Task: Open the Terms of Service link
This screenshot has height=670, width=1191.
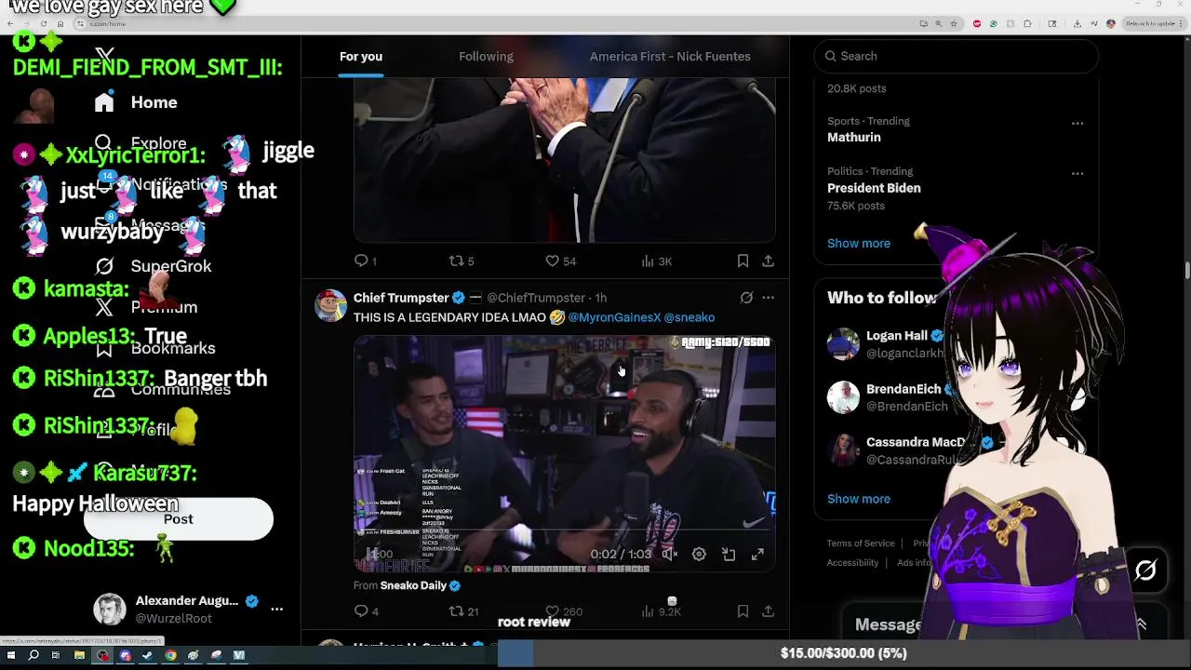Action: pyautogui.click(x=861, y=543)
